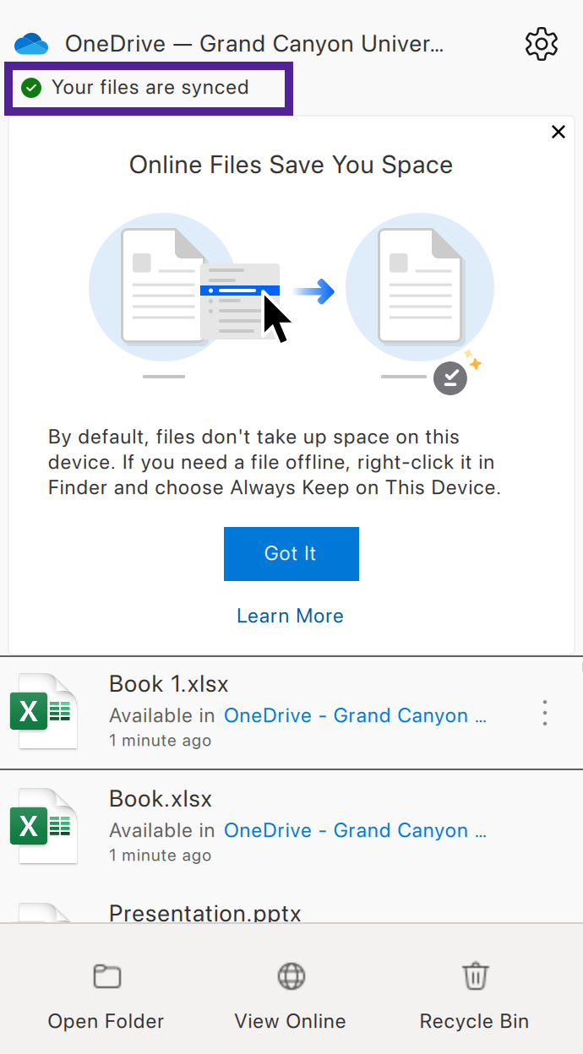The image size is (583, 1054).
Task: Open the settings gear menu
Action: [x=542, y=44]
